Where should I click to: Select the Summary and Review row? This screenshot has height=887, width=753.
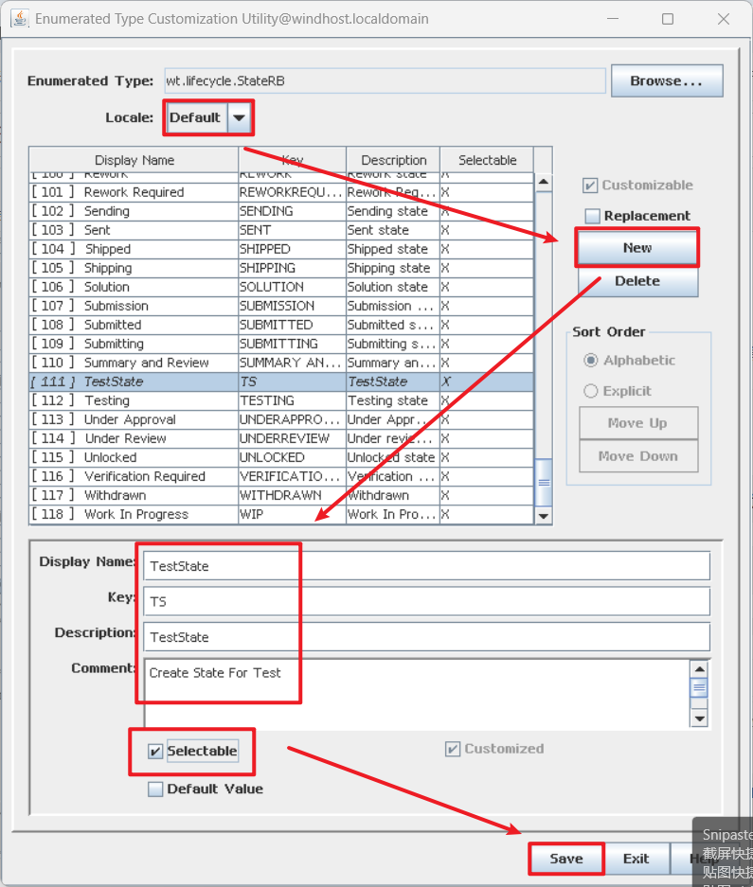pyautogui.click(x=281, y=363)
